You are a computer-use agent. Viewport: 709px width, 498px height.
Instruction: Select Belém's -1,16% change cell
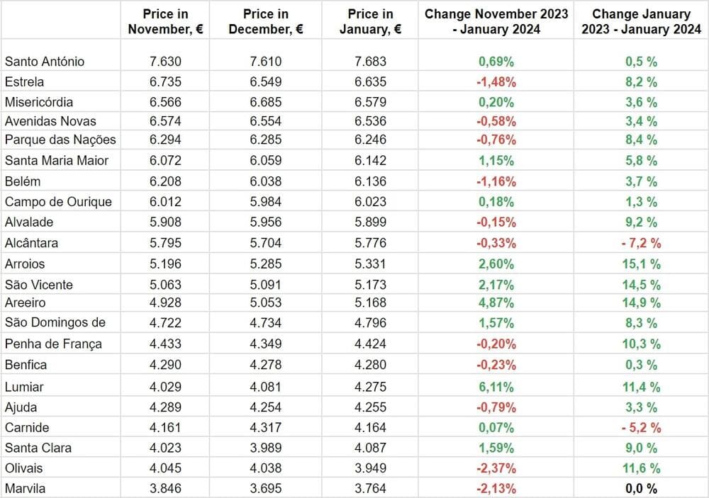tap(496, 181)
